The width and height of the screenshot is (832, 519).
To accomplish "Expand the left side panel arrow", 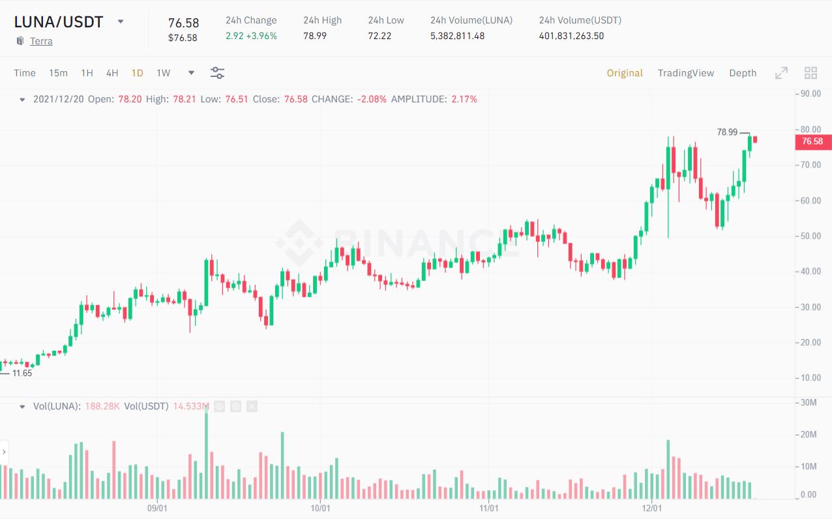I will coord(4,452).
